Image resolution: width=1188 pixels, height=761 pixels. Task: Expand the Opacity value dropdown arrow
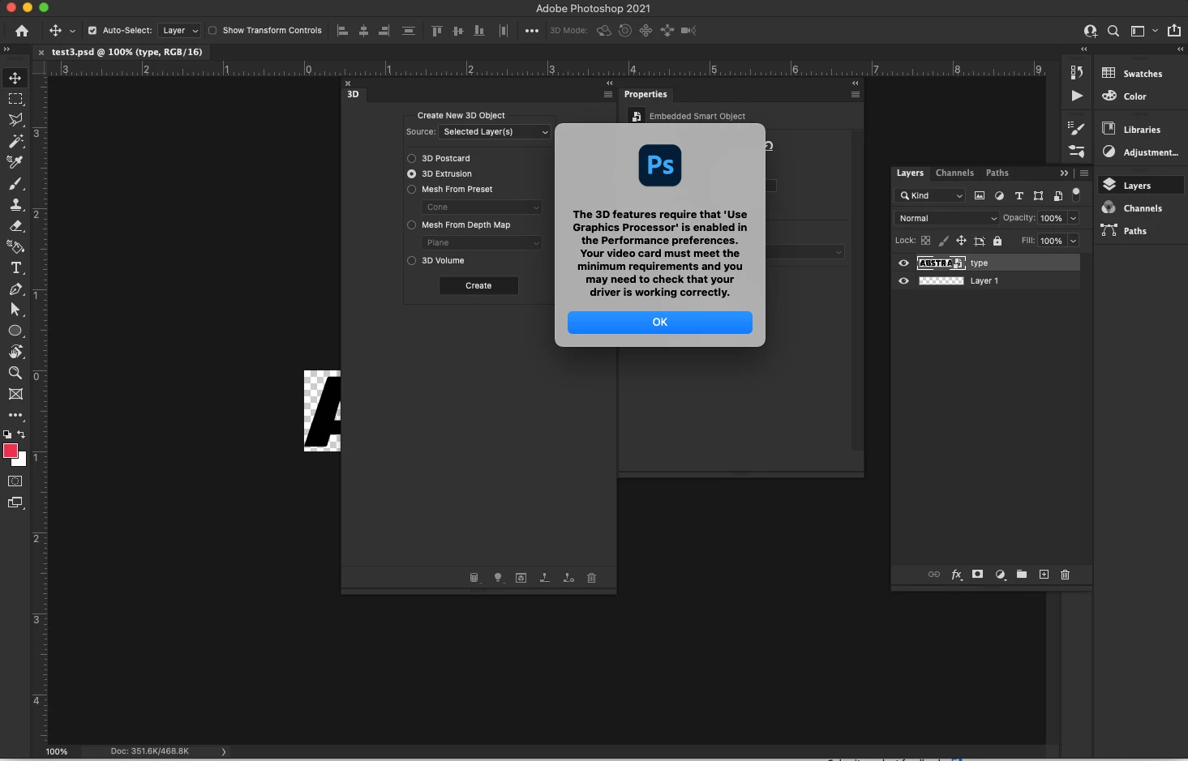[x=1074, y=218]
